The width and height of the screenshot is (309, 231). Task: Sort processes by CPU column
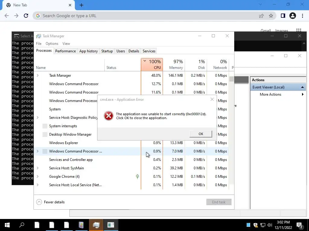[x=152, y=64]
